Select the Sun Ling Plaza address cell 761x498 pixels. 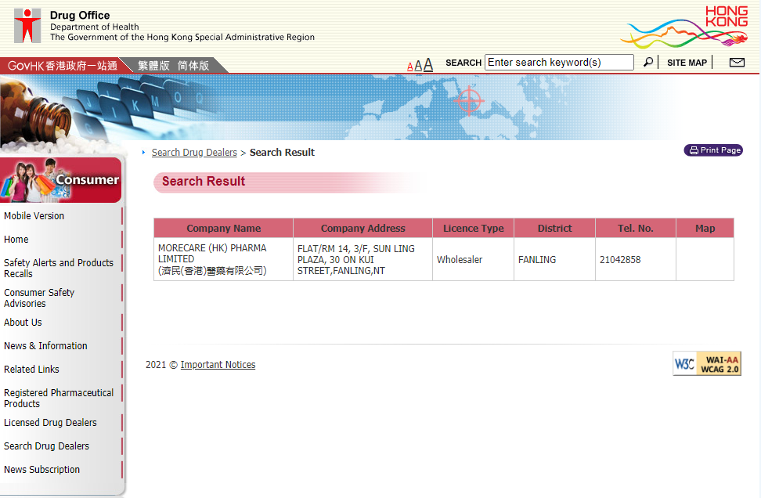(x=362, y=259)
